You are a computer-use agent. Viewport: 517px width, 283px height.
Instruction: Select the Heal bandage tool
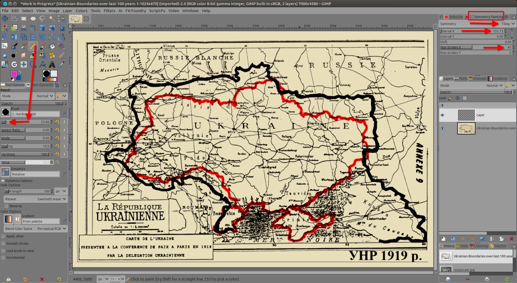(52, 55)
